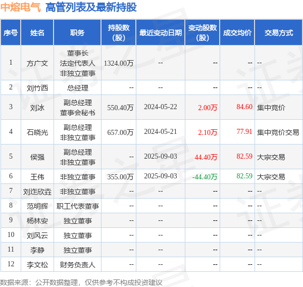
Task: Select the name 刘竹西
Action: [x=37, y=88]
